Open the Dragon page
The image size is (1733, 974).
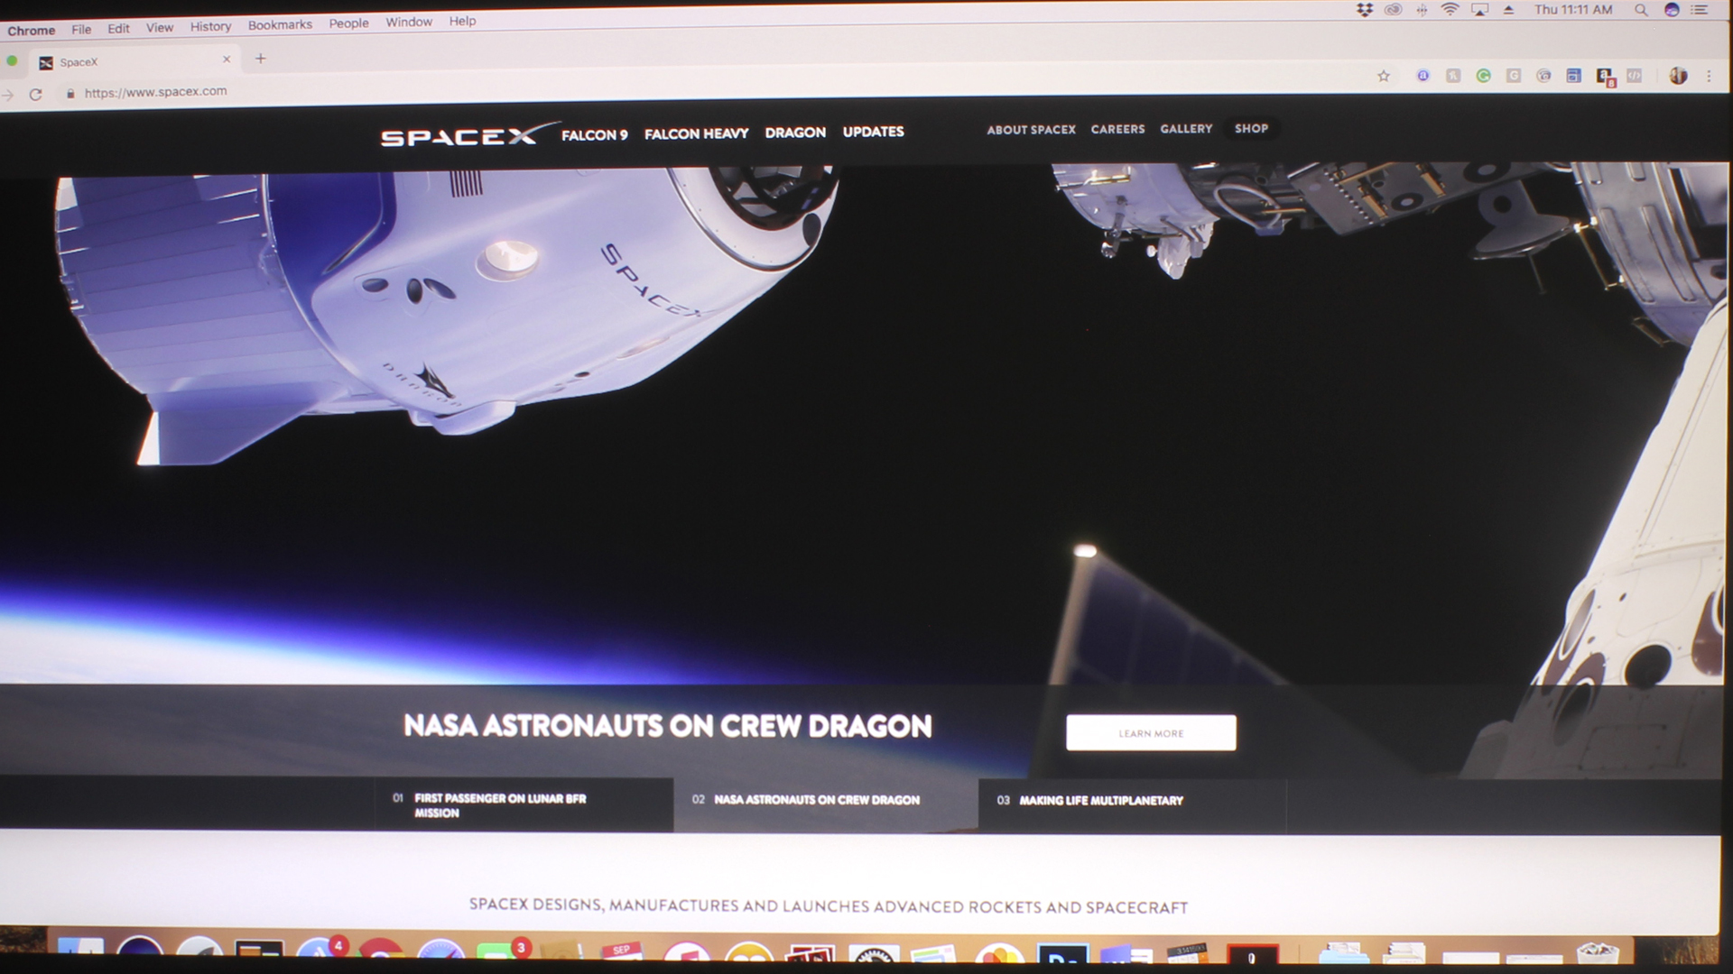pos(795,133)
